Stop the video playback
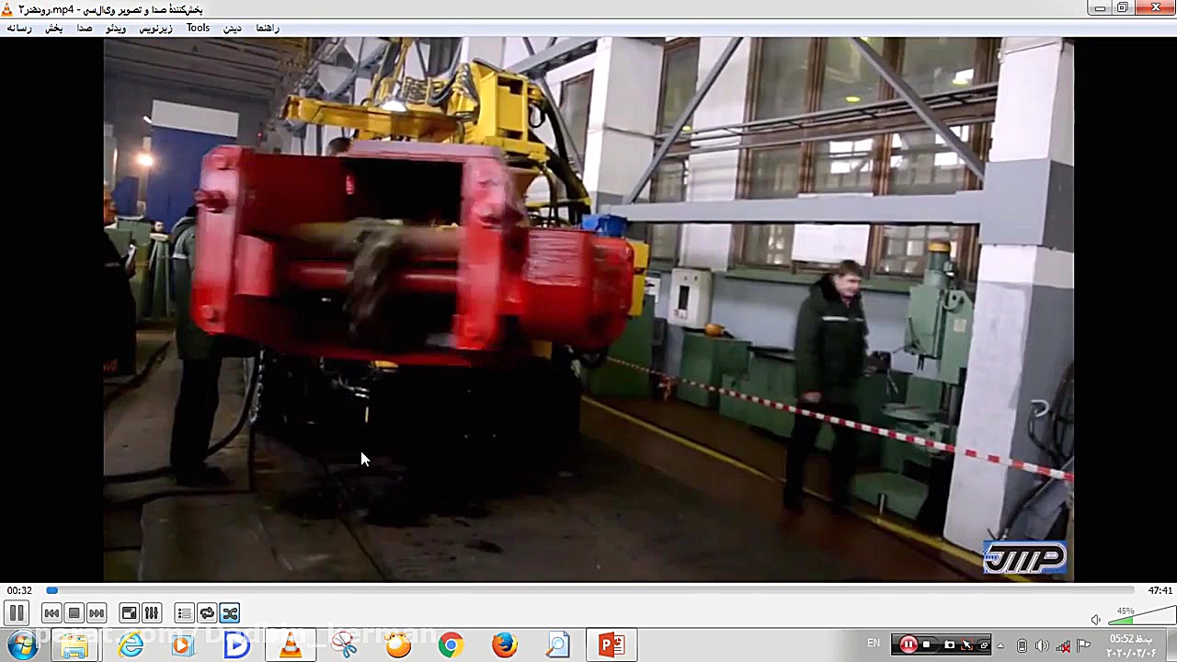 [74, 613]
